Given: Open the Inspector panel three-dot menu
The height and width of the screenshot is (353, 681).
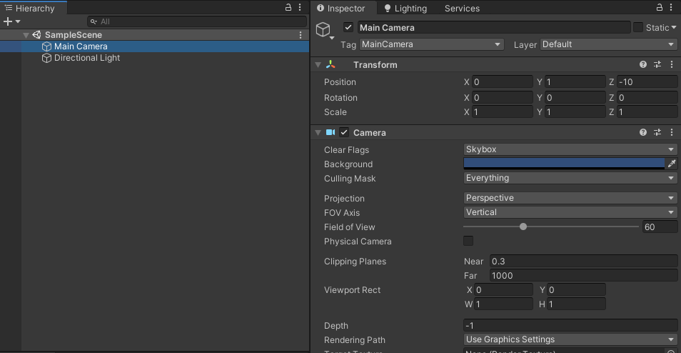Looking at the screenshot, I should [x=672, y=7].
